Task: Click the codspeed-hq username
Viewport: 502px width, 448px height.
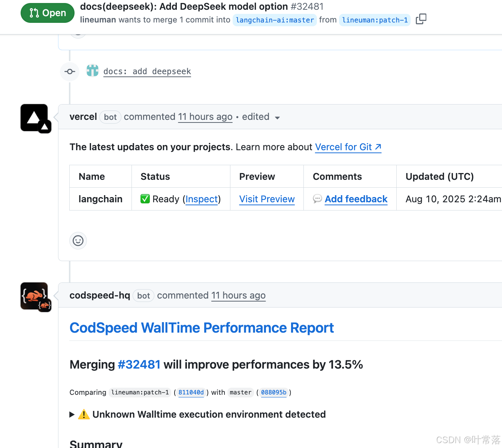Action: point(100,296)
